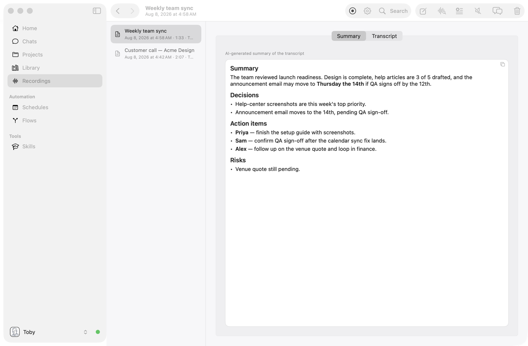Open the chat bubbles icon in the toolbar

497,11
